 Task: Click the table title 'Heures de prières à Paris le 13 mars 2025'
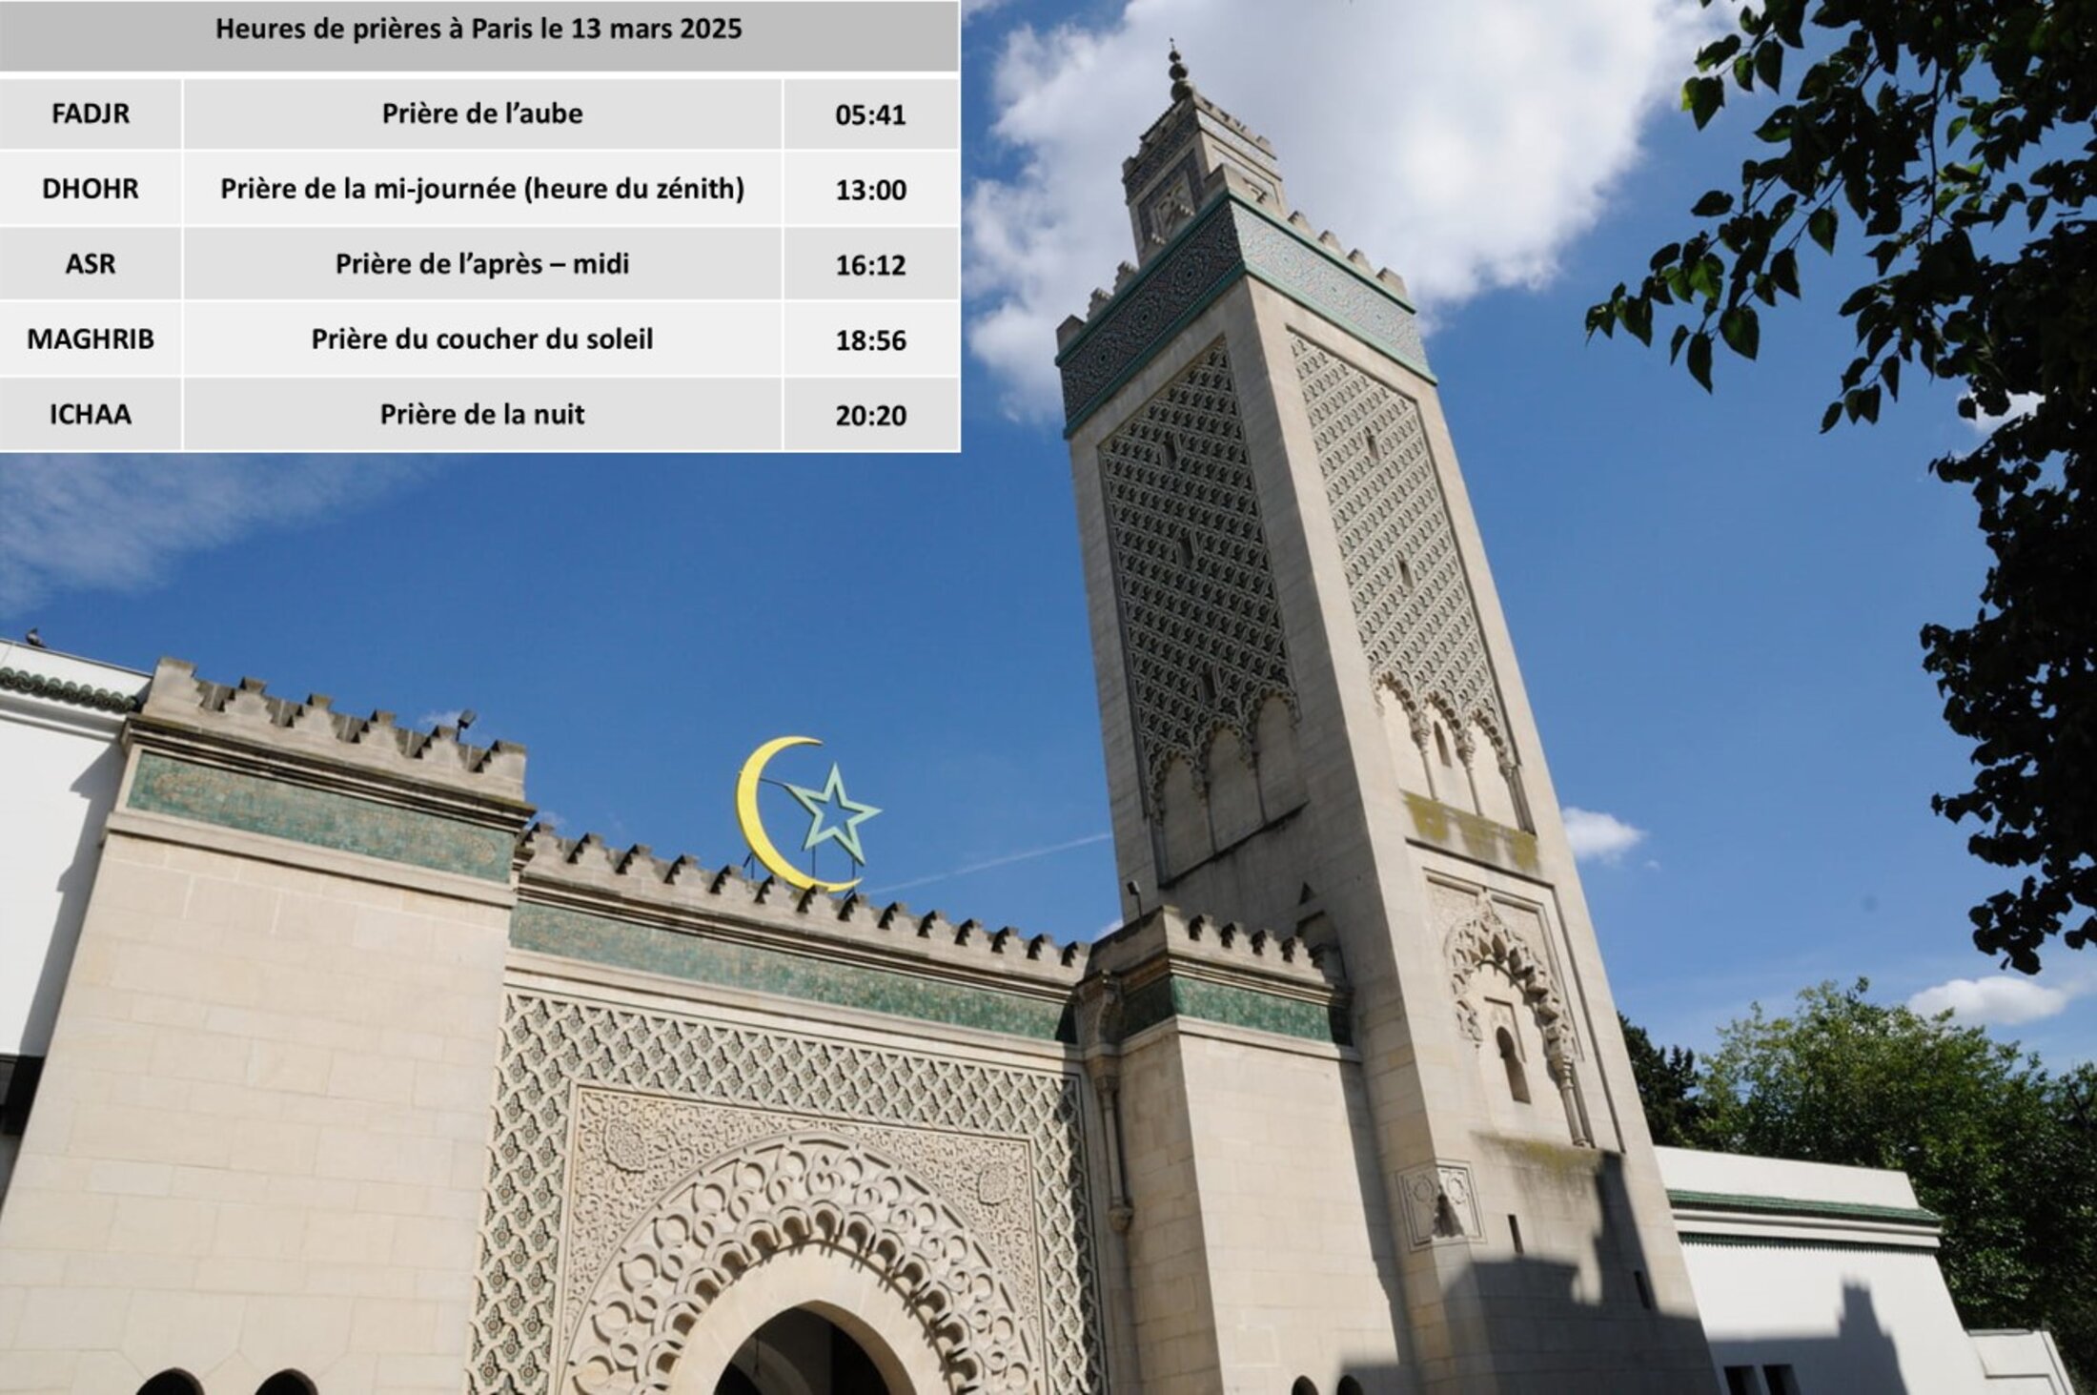478,29
